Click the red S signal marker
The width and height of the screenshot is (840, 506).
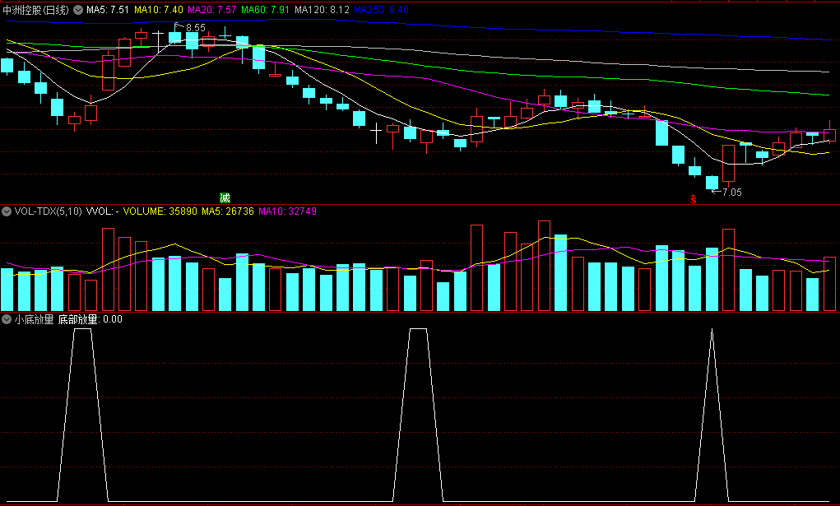694,199
